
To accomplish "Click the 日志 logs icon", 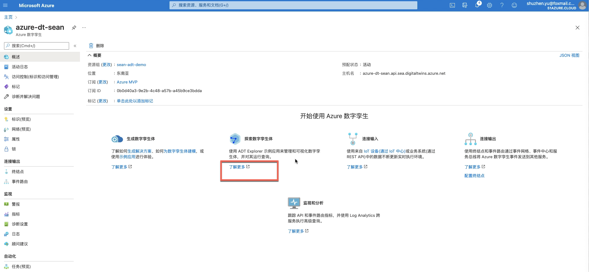I will 6,234.
